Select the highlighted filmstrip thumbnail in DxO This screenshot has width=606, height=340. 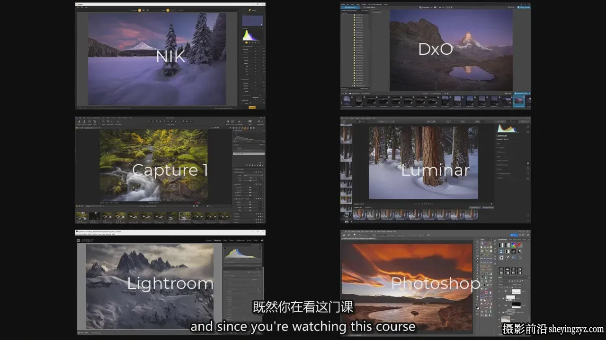519,101
